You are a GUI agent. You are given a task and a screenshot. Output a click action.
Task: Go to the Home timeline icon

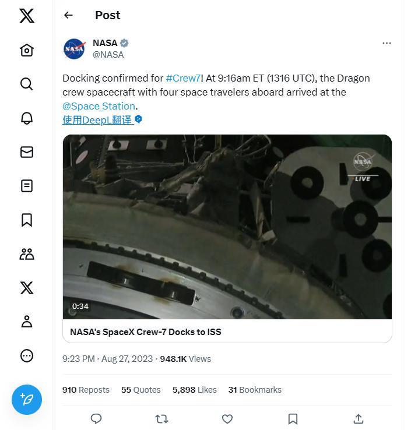[x=27, y=50]
